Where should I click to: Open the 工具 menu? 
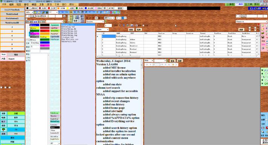pos(57,5)
